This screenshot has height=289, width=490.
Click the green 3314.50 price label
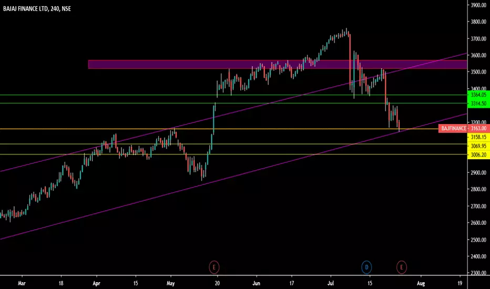click(478, 104)
